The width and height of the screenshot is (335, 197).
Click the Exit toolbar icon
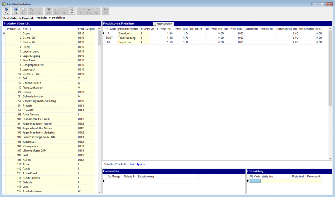7,11
